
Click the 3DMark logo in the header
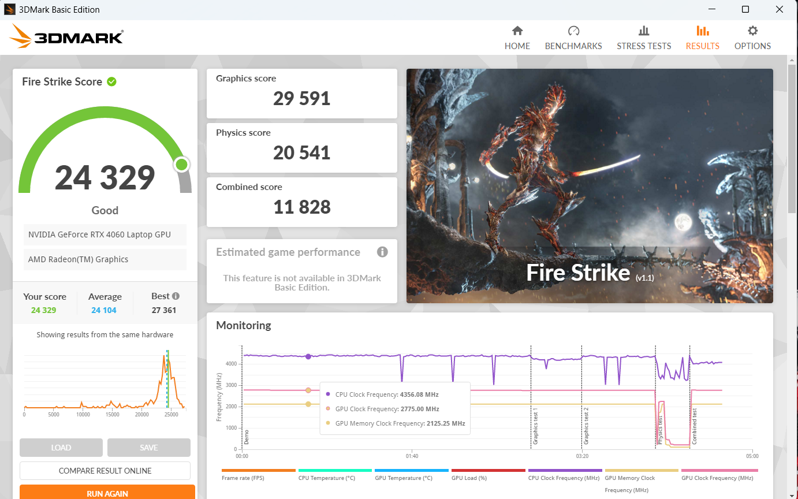(x=66, y=36)
